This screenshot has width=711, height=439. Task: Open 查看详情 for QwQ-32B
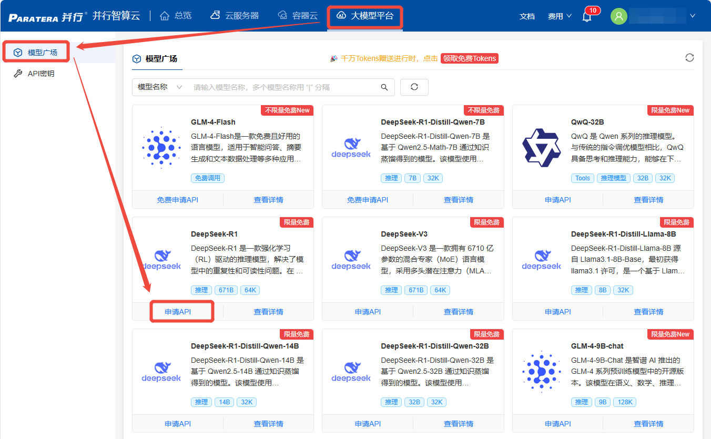648,200
